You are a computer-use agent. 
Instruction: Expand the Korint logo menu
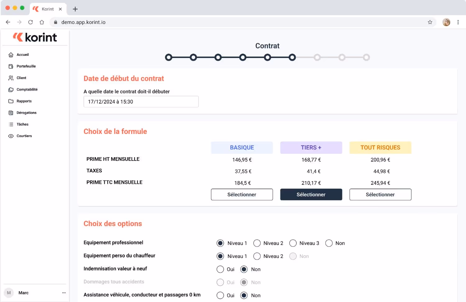tap(34, 37)
